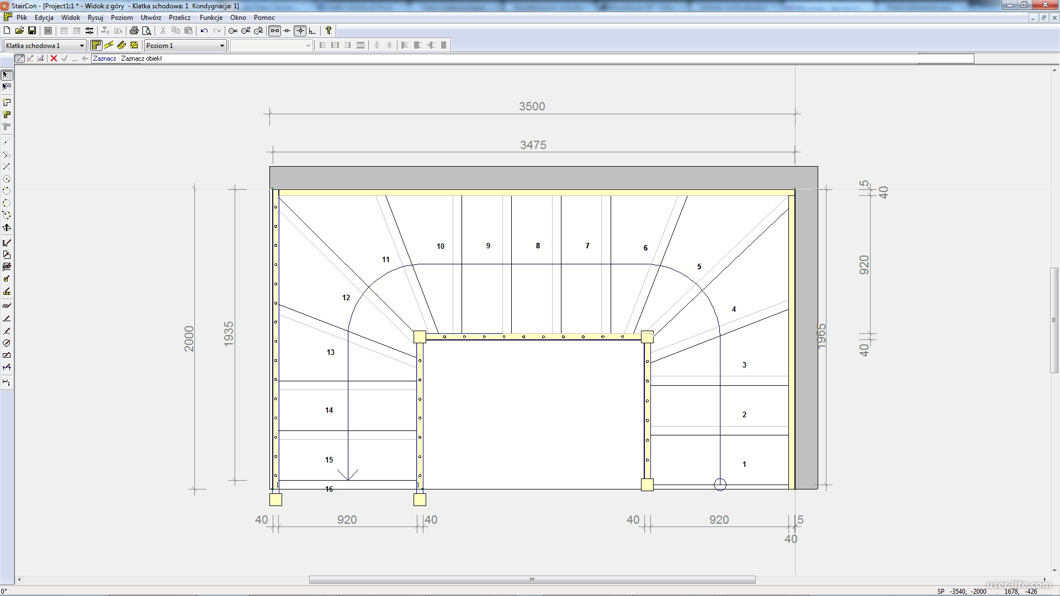This screenshot has height=596, width=1060.
Task: Toggle the linked-nodes snap mode button
Action: coord(274,31)
